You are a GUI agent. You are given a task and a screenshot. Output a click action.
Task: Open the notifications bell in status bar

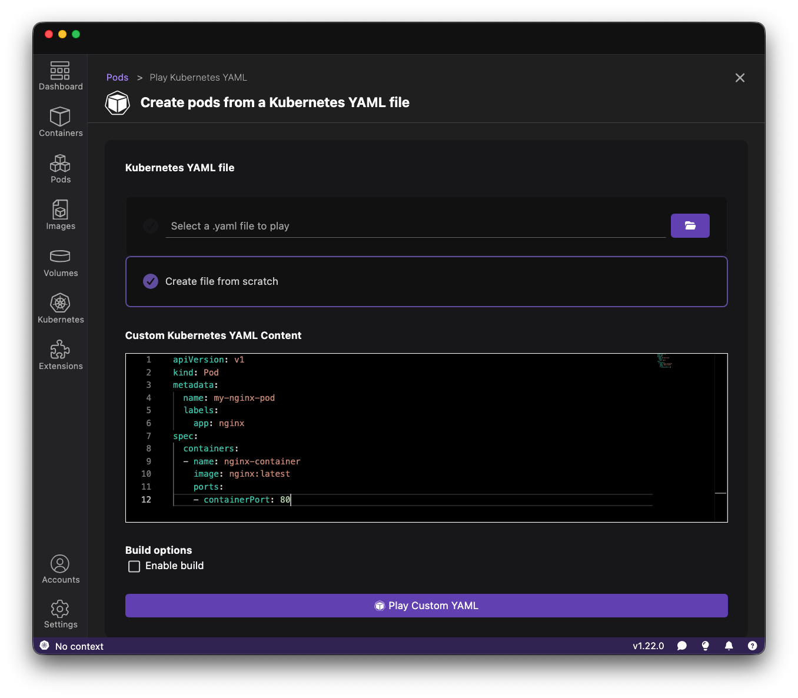pos(729,646)
